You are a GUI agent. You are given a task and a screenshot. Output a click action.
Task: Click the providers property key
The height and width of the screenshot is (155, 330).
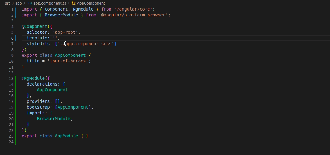coord(38,102)
